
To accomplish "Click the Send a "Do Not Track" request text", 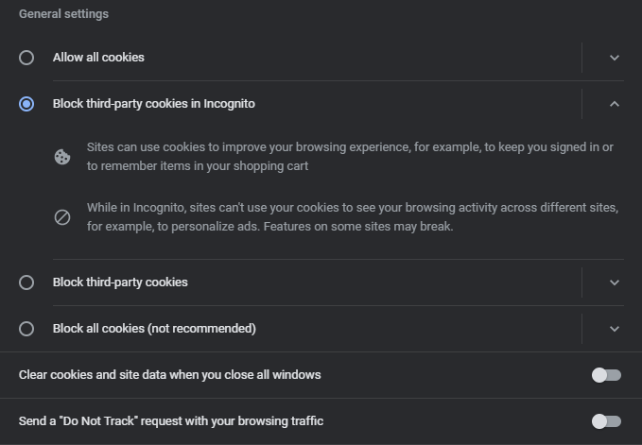I will (x=171, y=421).
